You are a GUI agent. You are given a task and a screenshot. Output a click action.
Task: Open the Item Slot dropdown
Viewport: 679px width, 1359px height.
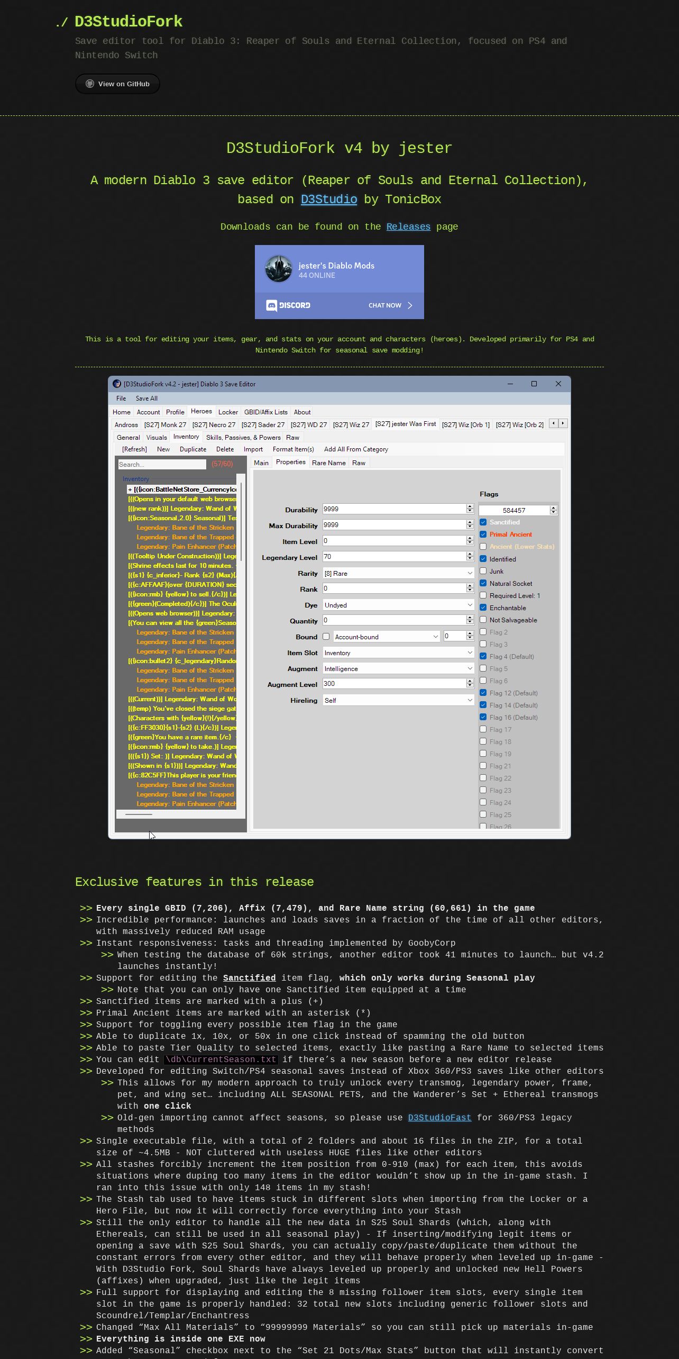pos(398,653)
